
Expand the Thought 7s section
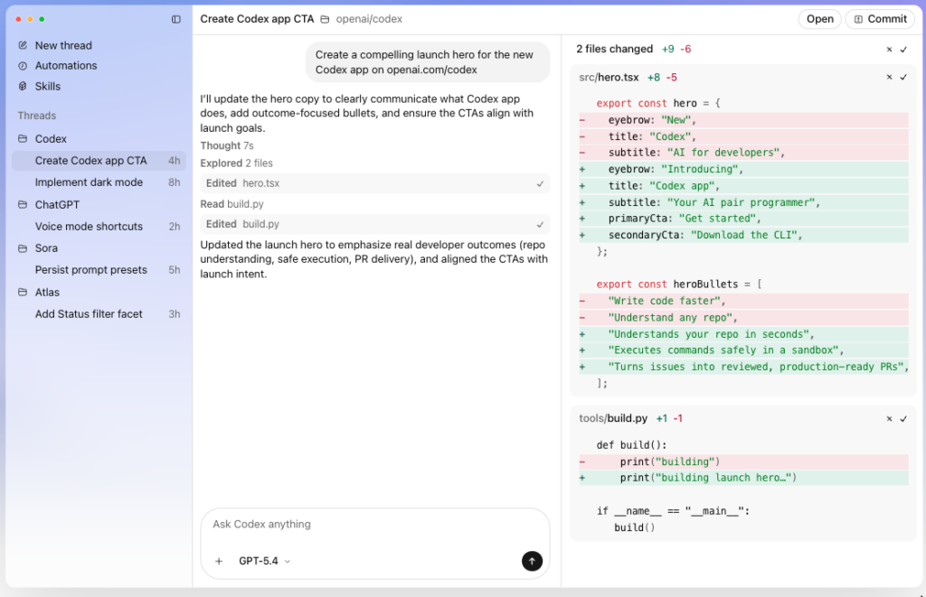(227, 145)
